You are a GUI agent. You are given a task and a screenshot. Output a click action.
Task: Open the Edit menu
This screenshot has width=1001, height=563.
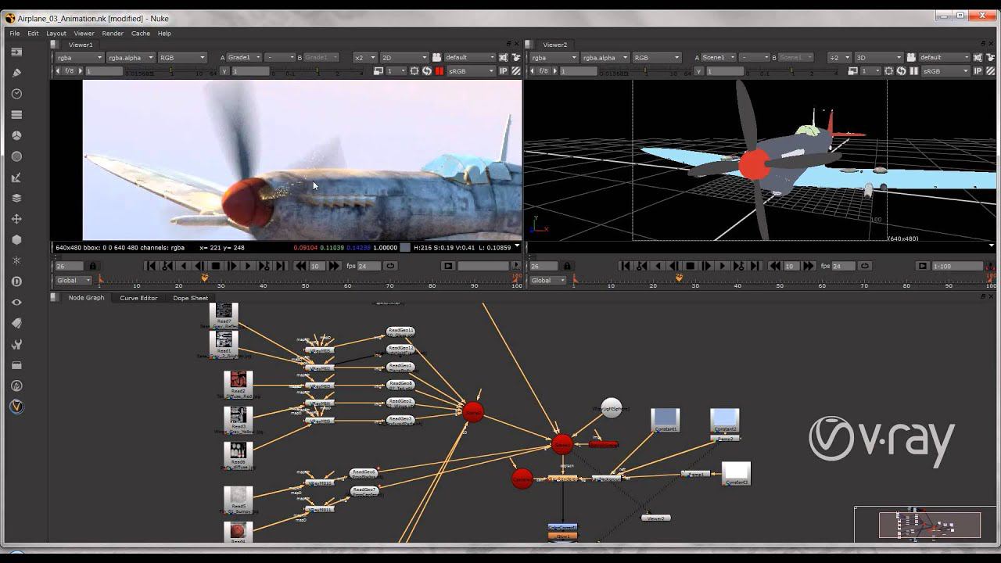[33, 34]
